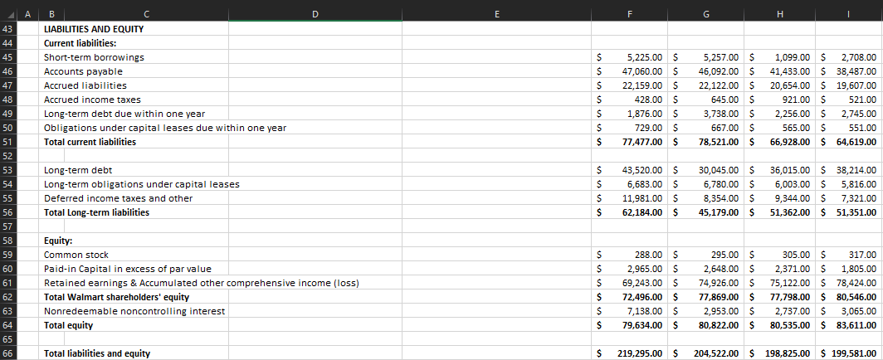Click the value 43,520.00
Image resolution: width=883 pixels, height=360 pixels.
tap(642, 170)
